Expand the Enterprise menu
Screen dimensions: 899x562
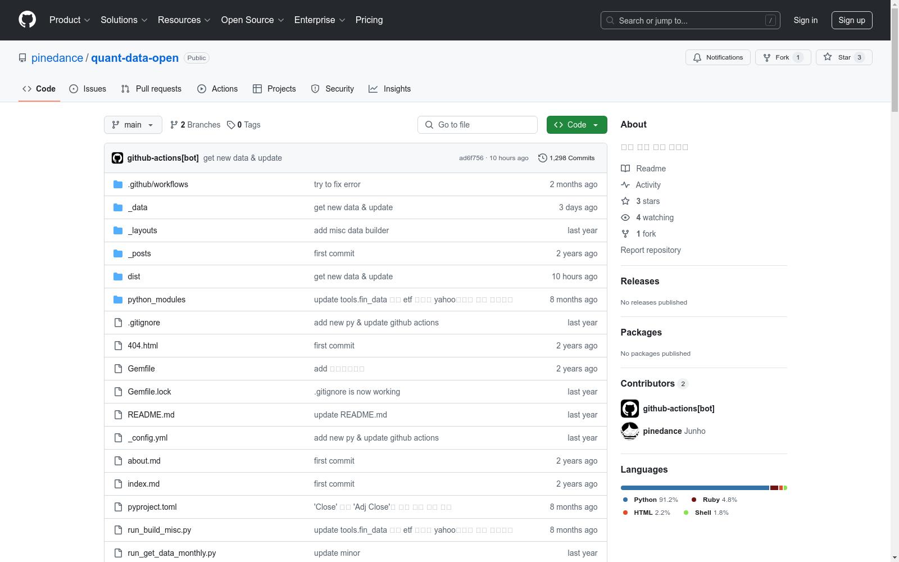coord(320,20)
